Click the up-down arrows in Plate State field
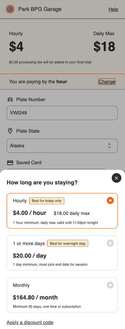The width and height of the screenshot is (125, 329). [109, 146]
